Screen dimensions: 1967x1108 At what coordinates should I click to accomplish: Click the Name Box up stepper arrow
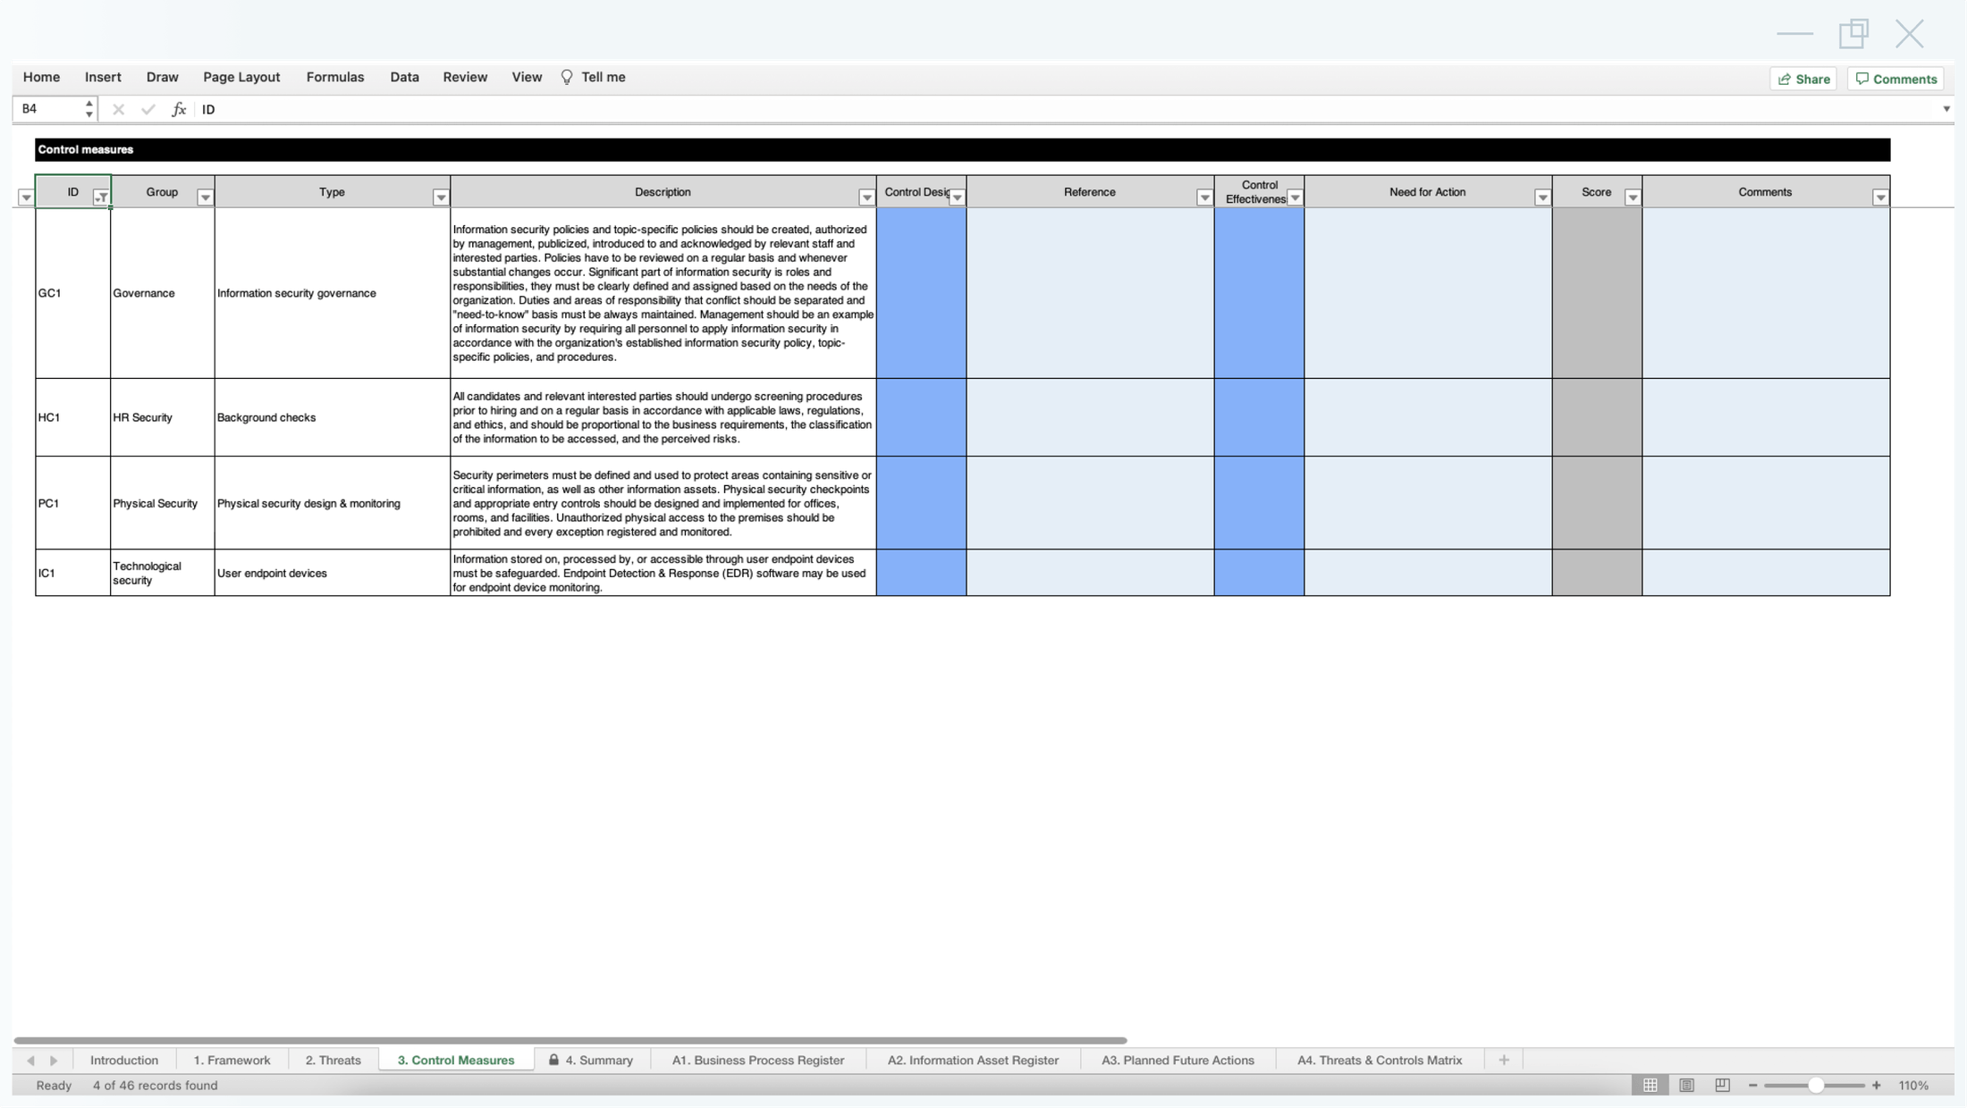point(89,103)
